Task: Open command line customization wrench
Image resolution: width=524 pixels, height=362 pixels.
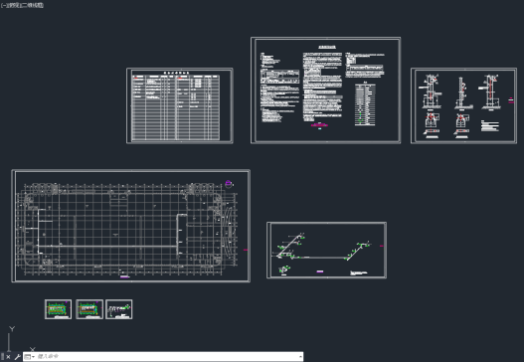Action: (x=17, y=357)
